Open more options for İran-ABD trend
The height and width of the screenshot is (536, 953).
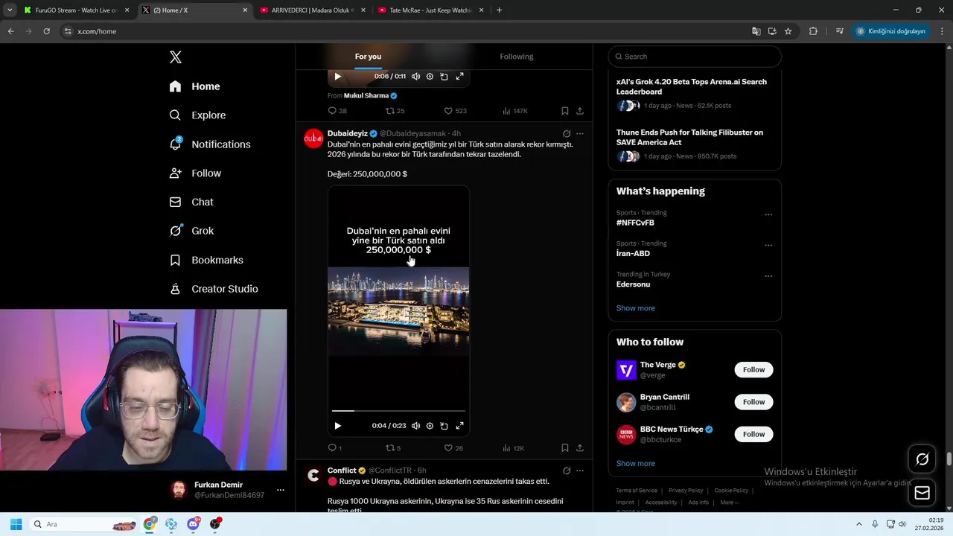(x=768, y=246)
